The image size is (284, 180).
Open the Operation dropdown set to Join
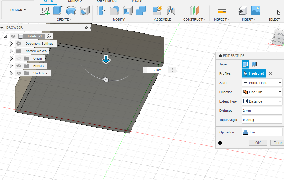[x=262, y=132]
